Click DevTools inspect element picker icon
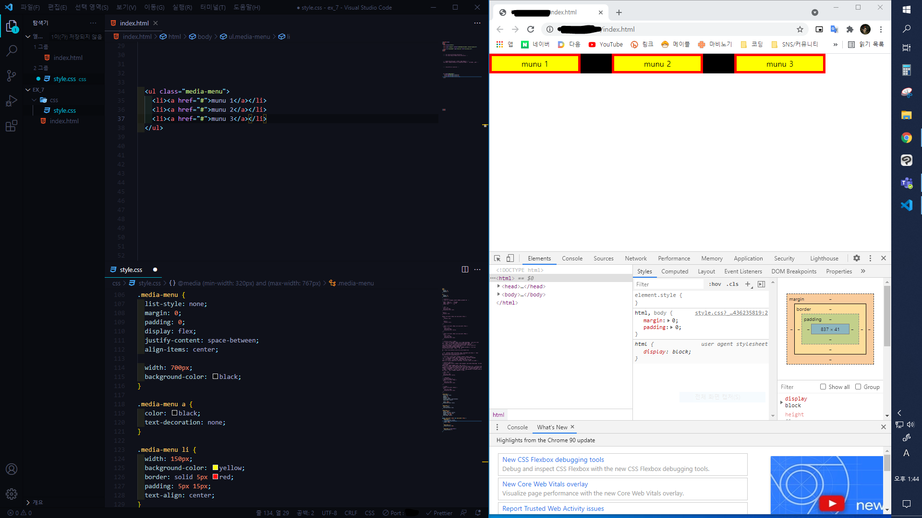The height and width of the screenshot is (518, 922). pyautogui.click(x=497, y=258)
